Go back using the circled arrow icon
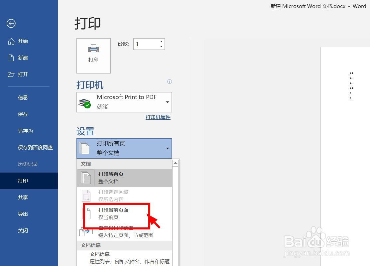This screenshot has height=266, width=370. point(11,23)
